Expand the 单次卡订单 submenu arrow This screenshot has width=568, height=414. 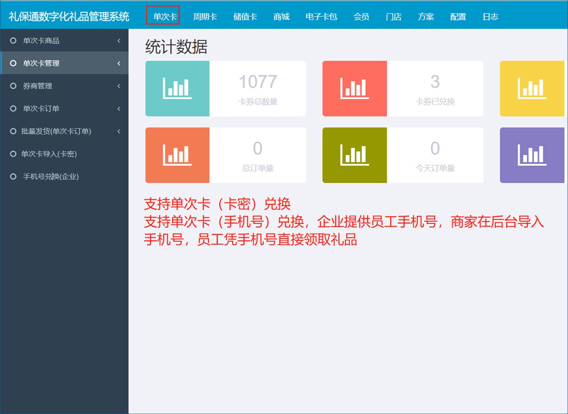point(119,109)
